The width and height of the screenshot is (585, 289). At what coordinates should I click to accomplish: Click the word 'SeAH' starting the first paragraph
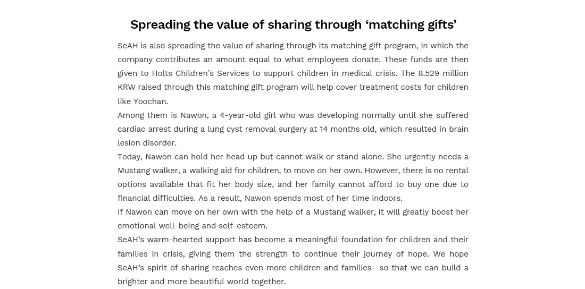tap(128, 46)
